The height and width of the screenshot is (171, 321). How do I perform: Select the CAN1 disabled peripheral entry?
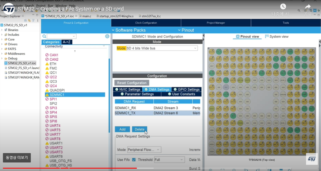pos(52,55)
